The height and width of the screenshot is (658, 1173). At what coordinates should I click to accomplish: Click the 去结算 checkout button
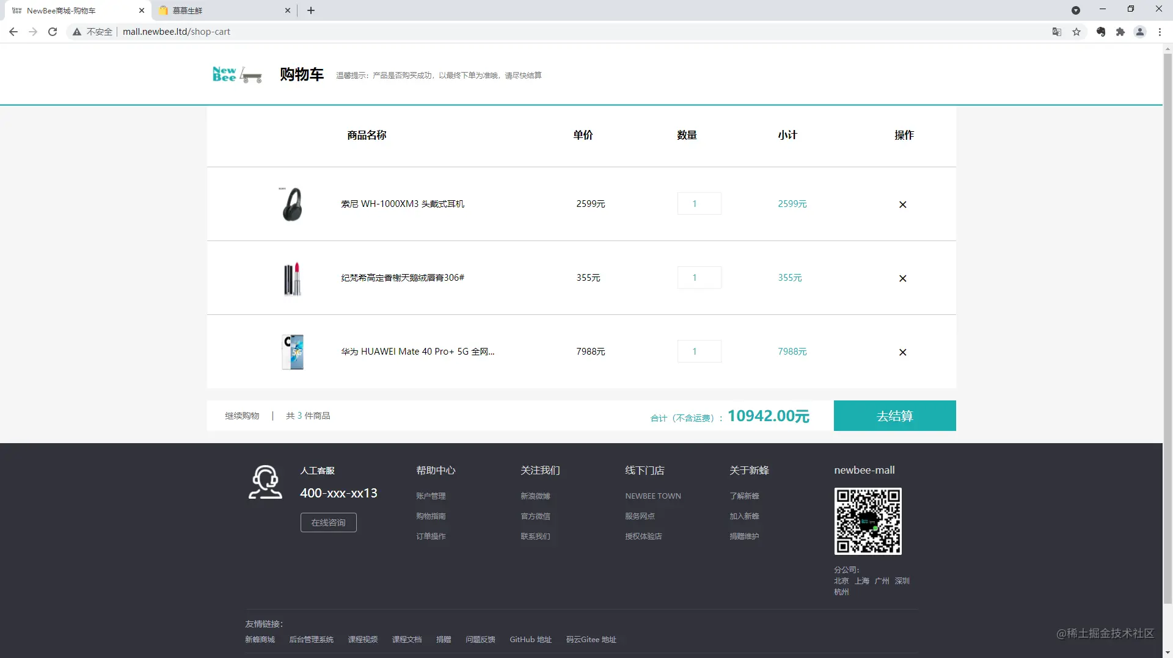[x=894, y=416]
